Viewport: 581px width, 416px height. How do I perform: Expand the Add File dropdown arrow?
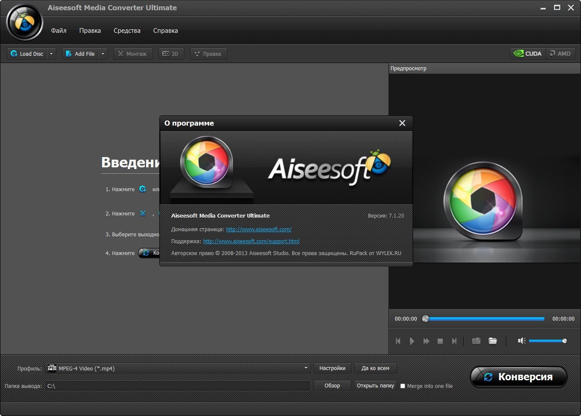(x=103, y=54)
